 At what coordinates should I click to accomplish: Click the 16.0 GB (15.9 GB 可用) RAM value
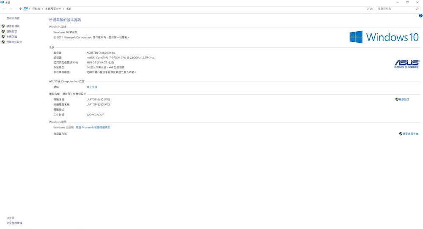(x=100, y=63)
